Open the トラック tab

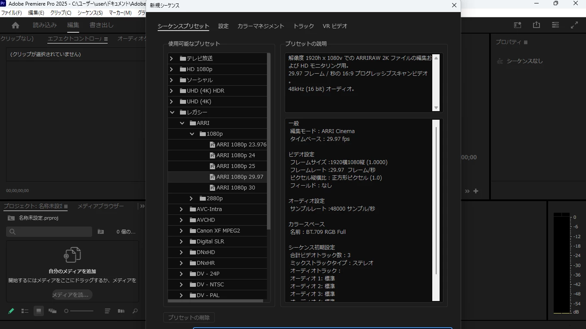click(304, 26)
